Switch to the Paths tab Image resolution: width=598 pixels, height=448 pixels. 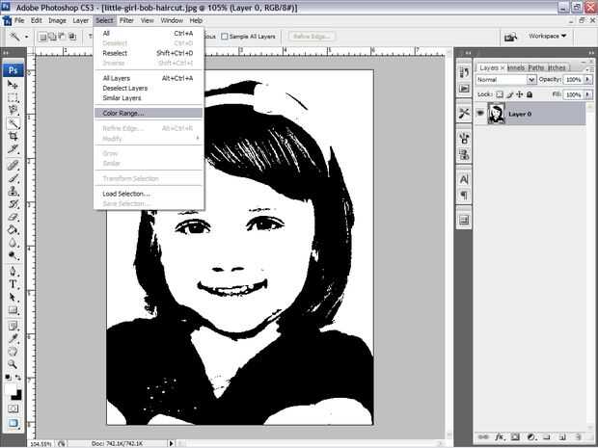(x=536, y=67)
